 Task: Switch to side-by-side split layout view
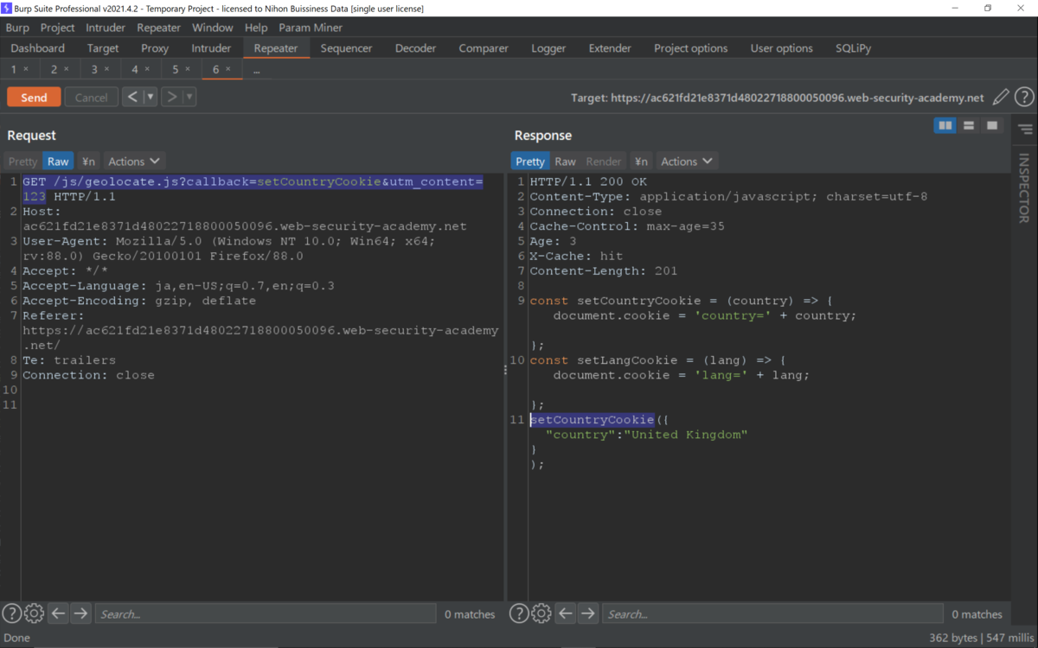coord(945,126)
